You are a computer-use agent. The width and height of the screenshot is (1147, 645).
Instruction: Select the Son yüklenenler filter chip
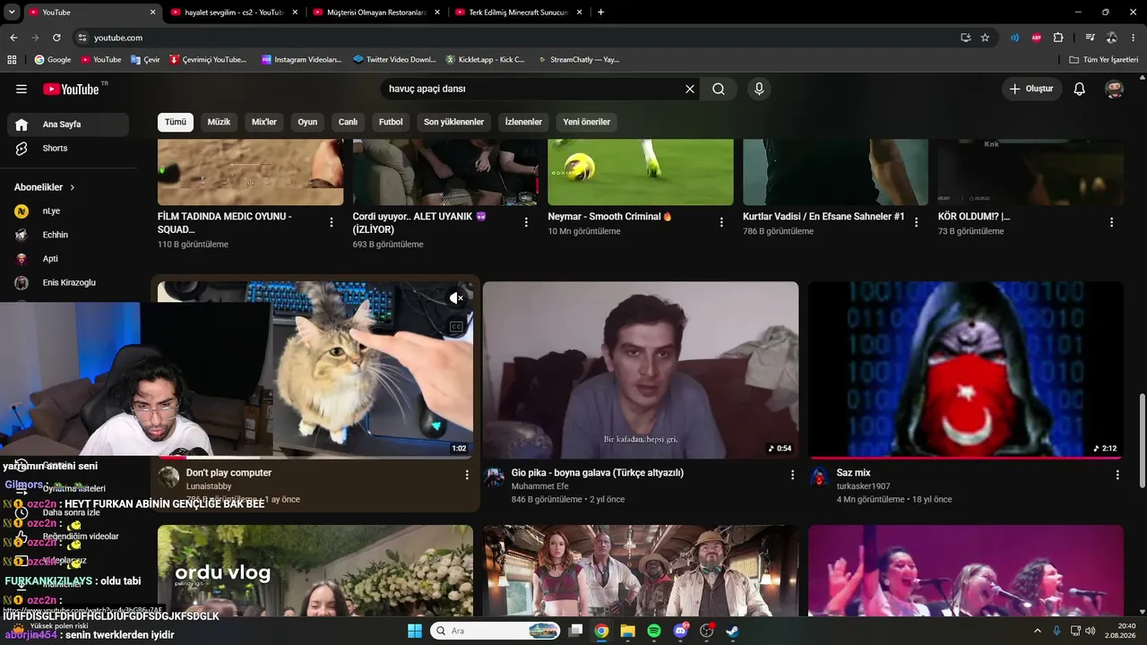(x=453, y=122)
